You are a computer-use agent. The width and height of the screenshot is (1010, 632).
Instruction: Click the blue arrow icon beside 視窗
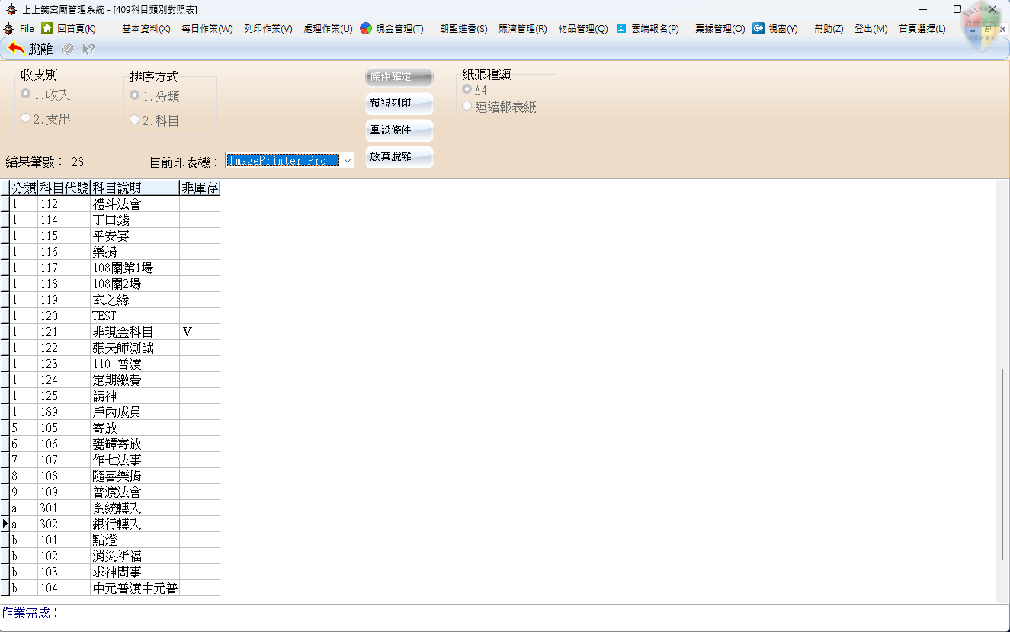[758, 28]
